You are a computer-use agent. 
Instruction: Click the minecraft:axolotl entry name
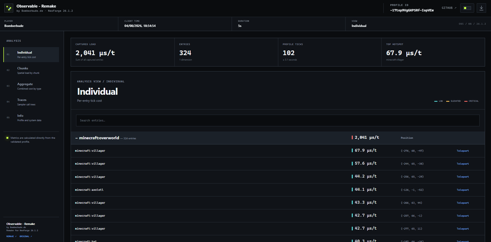click(x=89, y=190)
